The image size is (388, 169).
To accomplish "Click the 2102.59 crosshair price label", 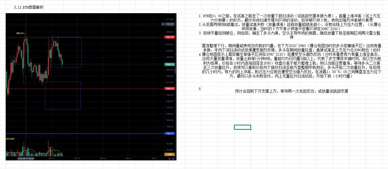I will (170, 24).
